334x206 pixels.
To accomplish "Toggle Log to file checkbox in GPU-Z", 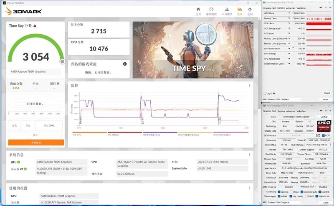I will (x=265, y=93).
